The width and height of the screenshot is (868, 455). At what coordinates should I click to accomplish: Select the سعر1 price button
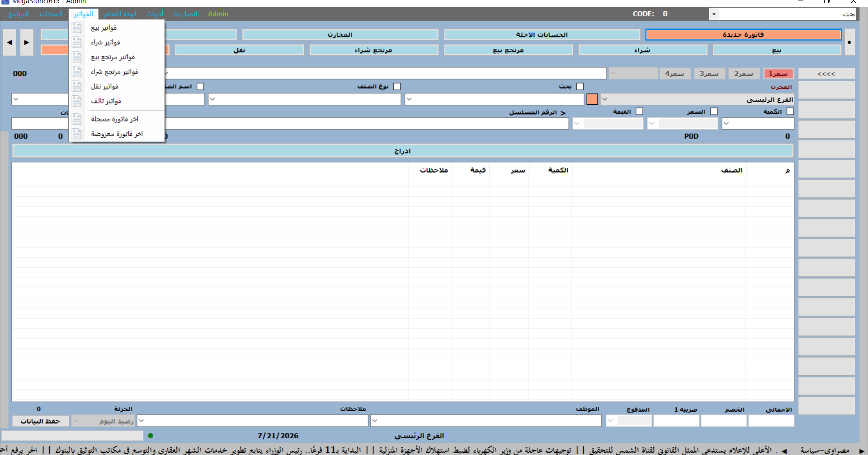point(778,74)
